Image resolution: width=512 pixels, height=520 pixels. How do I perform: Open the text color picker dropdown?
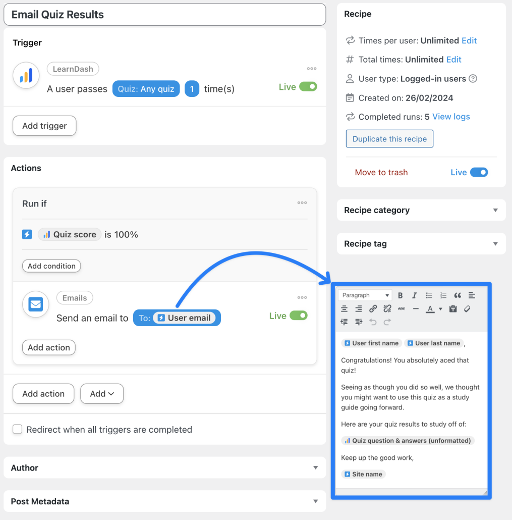440,309
